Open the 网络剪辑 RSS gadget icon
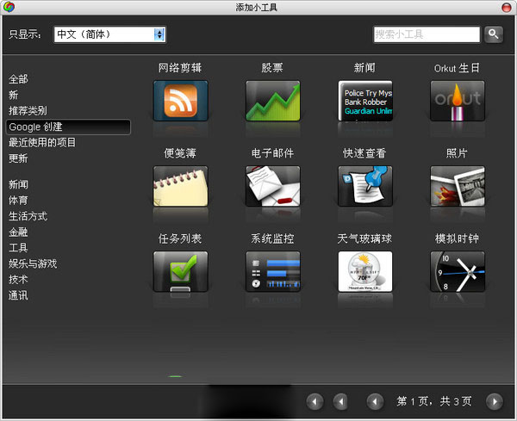Image resolution: width=517 pixels, height=421 pixels. pos(180,101)
